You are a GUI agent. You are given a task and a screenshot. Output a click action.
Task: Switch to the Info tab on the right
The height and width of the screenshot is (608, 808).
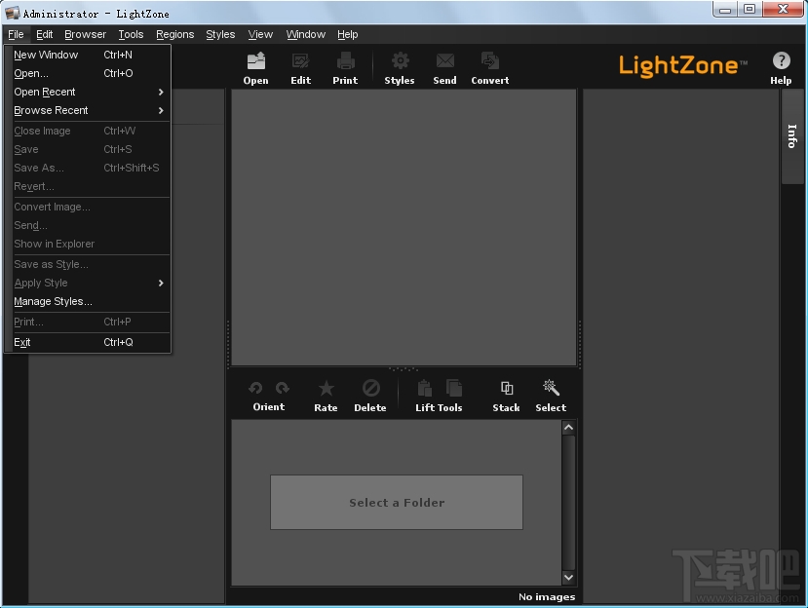point(791,137)
